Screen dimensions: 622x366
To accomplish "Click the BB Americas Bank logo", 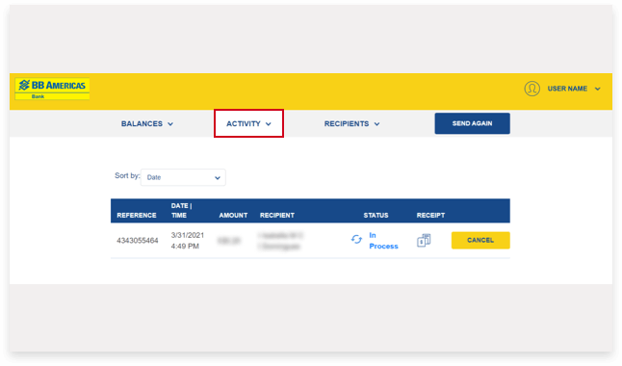I will [52, 89].
